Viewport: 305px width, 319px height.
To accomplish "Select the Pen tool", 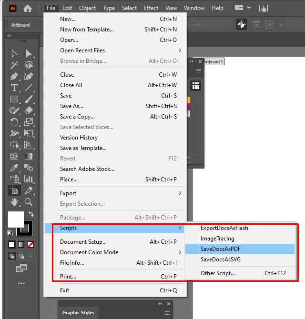I will [14, 77].
